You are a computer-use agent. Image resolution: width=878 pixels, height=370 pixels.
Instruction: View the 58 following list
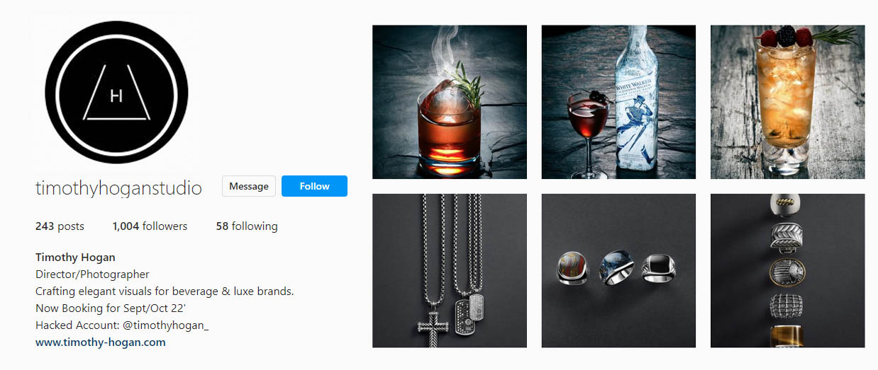[247, 226]
